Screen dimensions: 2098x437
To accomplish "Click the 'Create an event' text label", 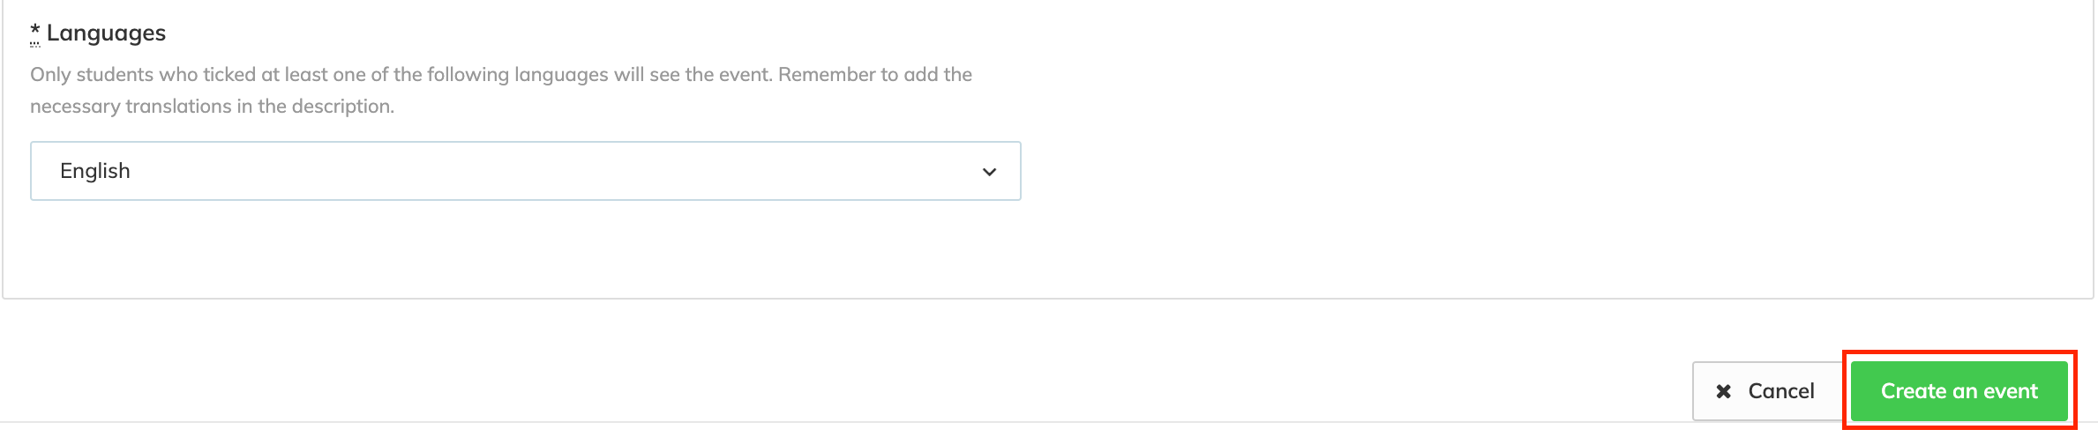I will [x=1959, y=391].
